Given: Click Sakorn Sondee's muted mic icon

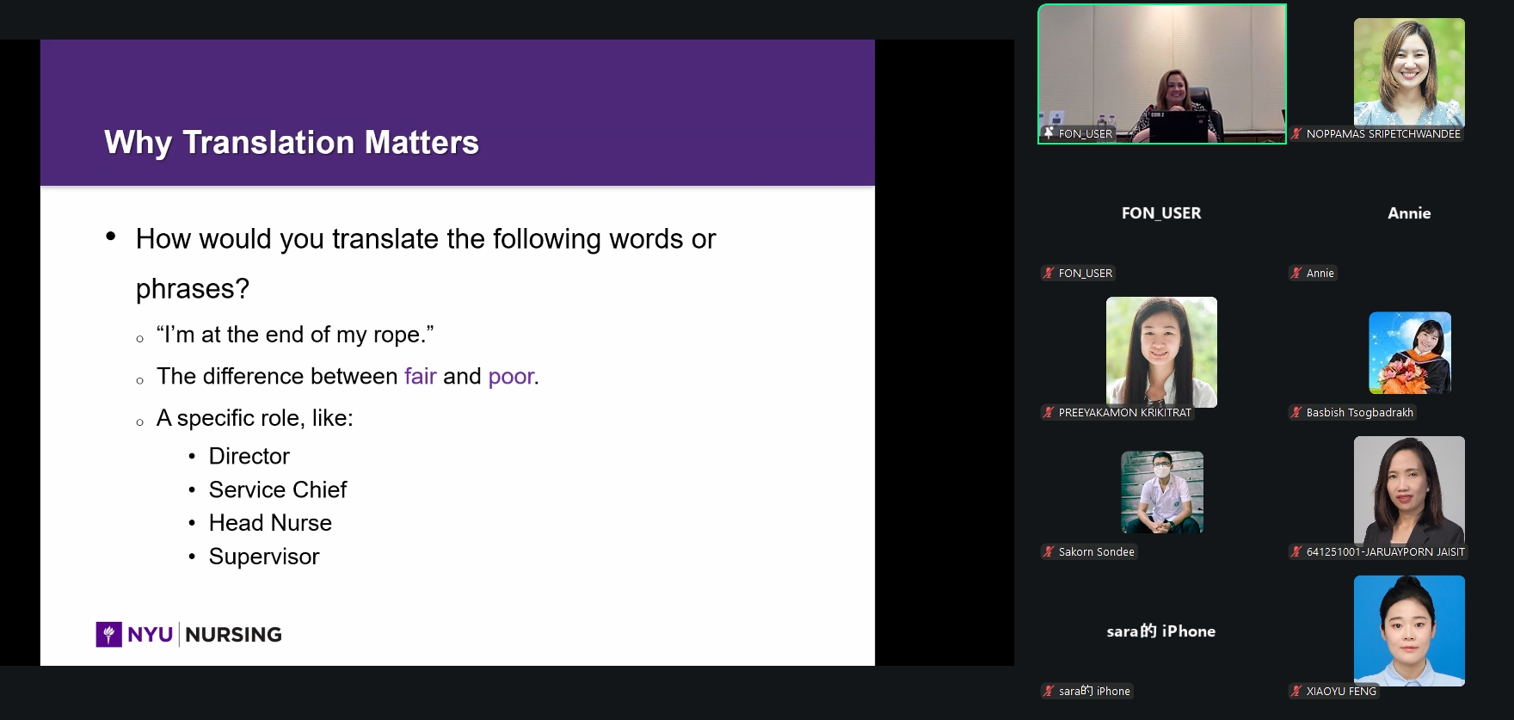Looking at the screenshot, I should tap(1049, 551).
